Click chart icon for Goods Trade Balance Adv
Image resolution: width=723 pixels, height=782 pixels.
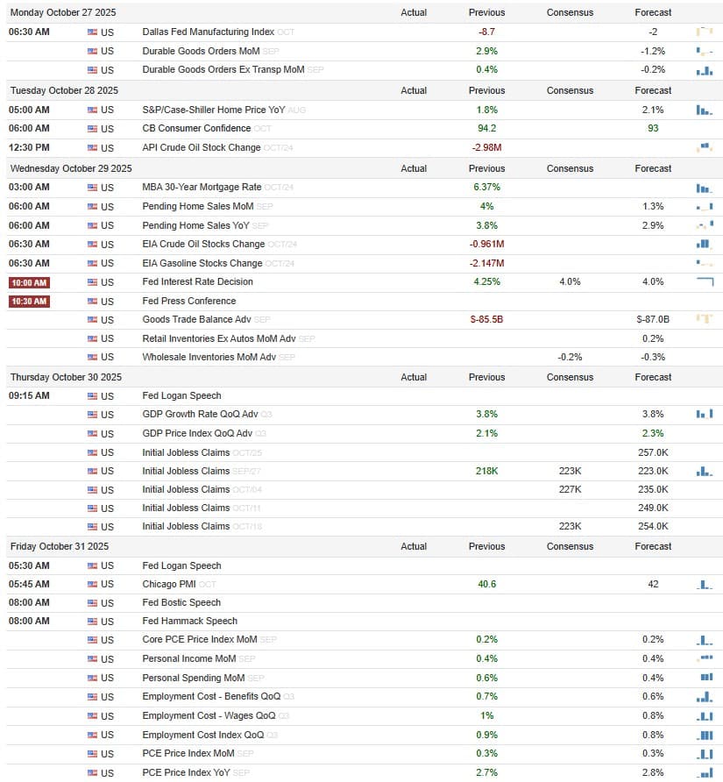[704, 319]
